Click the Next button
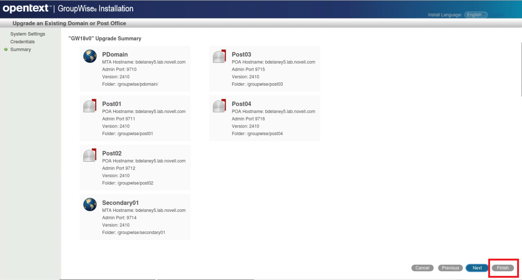This screenshot has height=280, width=522. tap(477, 268)
